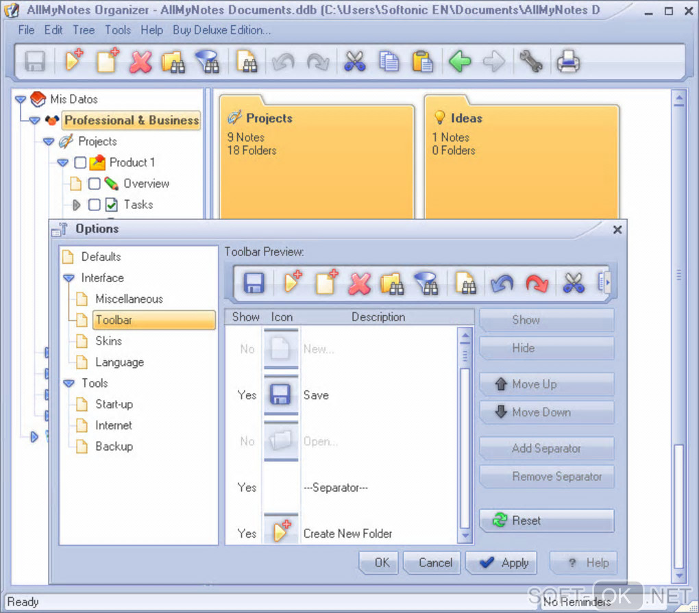Select the Save row in toolbar list

point(341,395)
